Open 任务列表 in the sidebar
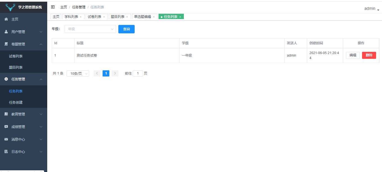382x172 pixels. (24, 91)
